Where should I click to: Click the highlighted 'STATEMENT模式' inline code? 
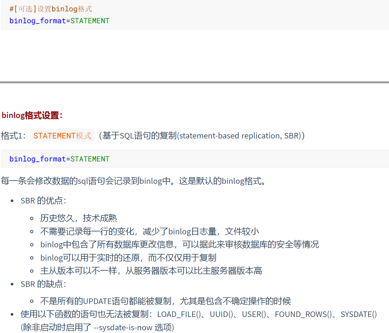(x=62, y=136)
